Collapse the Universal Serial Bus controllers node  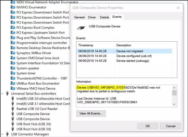coord(2,94)
